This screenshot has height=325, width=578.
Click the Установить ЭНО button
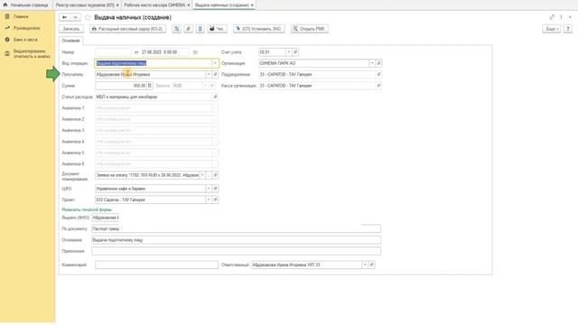[x=259, y=29]
